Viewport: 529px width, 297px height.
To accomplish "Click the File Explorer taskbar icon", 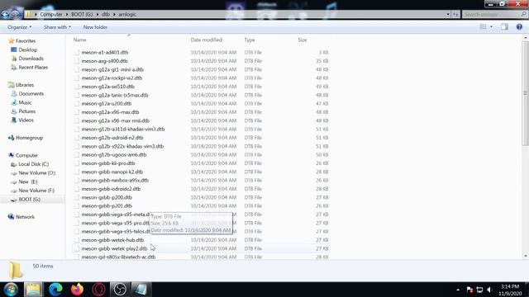I will point(33,290).
